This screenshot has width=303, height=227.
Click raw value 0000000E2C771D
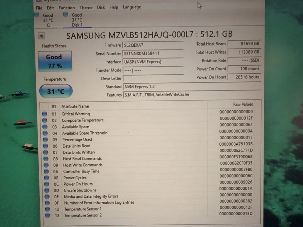(x=236, y=150)
